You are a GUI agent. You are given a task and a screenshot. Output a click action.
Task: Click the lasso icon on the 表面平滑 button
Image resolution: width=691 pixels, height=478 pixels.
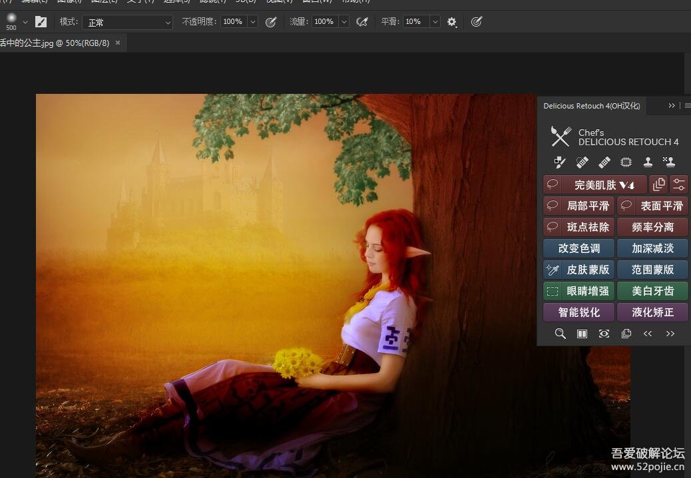[626, 205]
